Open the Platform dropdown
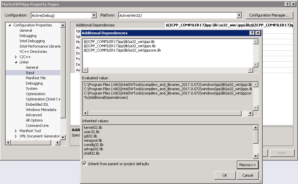The height and width of the screenshot is (184, 298). 239,16
